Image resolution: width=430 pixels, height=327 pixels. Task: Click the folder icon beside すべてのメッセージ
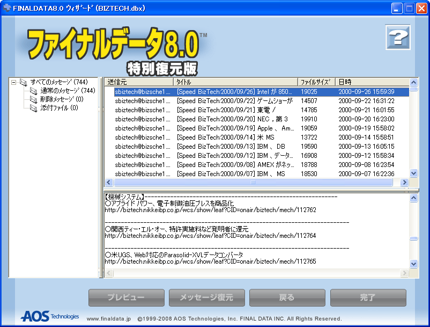tap(24, 82)
